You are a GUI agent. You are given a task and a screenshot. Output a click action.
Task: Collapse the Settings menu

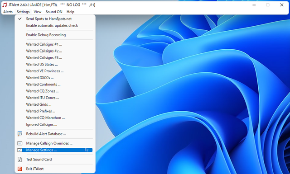point(23,12)
